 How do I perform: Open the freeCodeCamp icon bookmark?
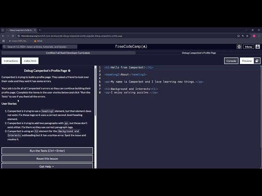[x=31, y=41]
